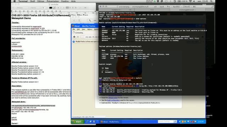Click the menu bar clock ven. 15:45
The height and width of the screenshot is (127, 227).
point(203,1)
